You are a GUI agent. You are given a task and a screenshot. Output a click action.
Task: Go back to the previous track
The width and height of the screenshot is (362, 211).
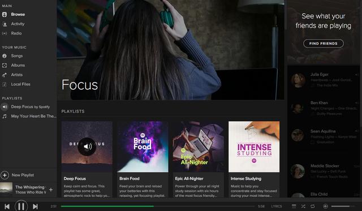[x=7, y=206]
